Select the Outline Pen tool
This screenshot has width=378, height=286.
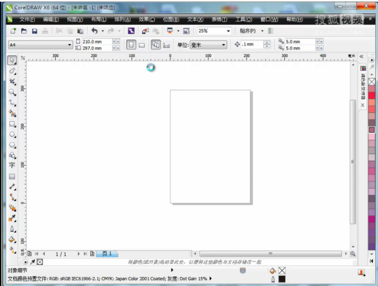pos(12,229)
